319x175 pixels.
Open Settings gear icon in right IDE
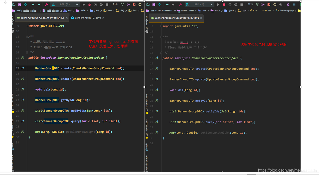(288, 4)
